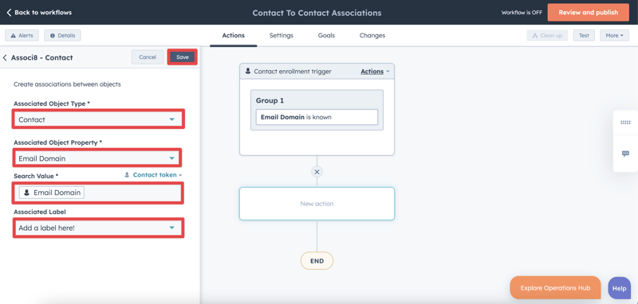Click the Clean up button
The image size is (638, 304).
click(547, 35)
